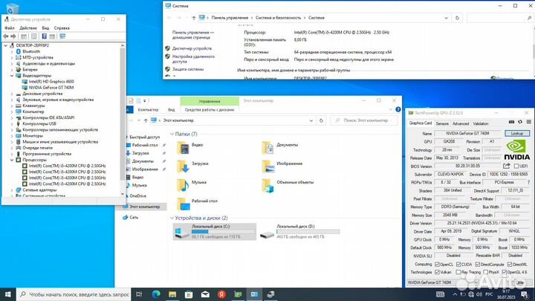Screen dimensions: 535x301
Task: Open Диспетчер устройств link in System window
Action: [x=192, y=48]
